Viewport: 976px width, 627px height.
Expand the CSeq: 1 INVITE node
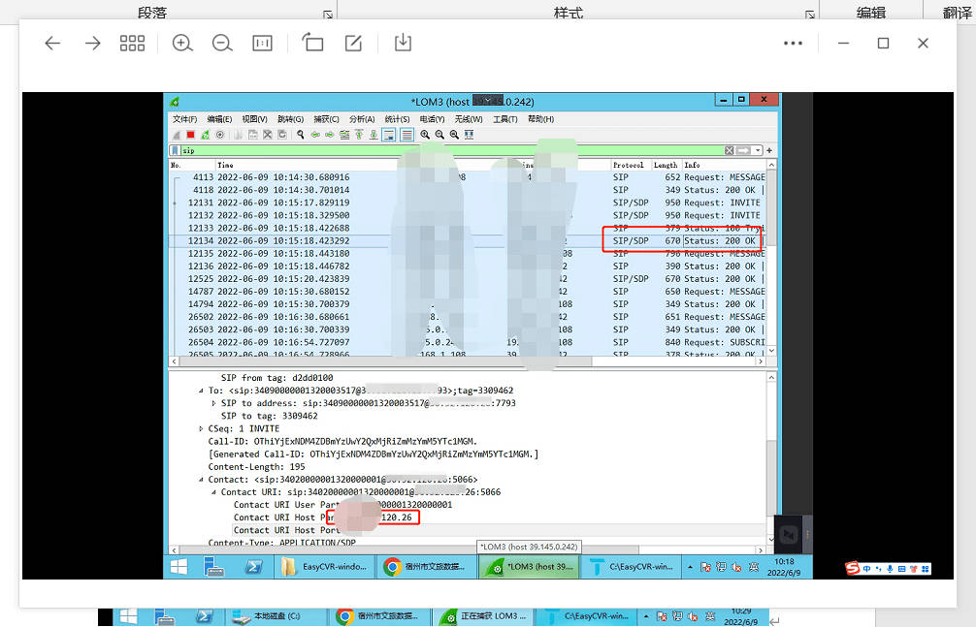pyautogui.click(x=201, y=429)
